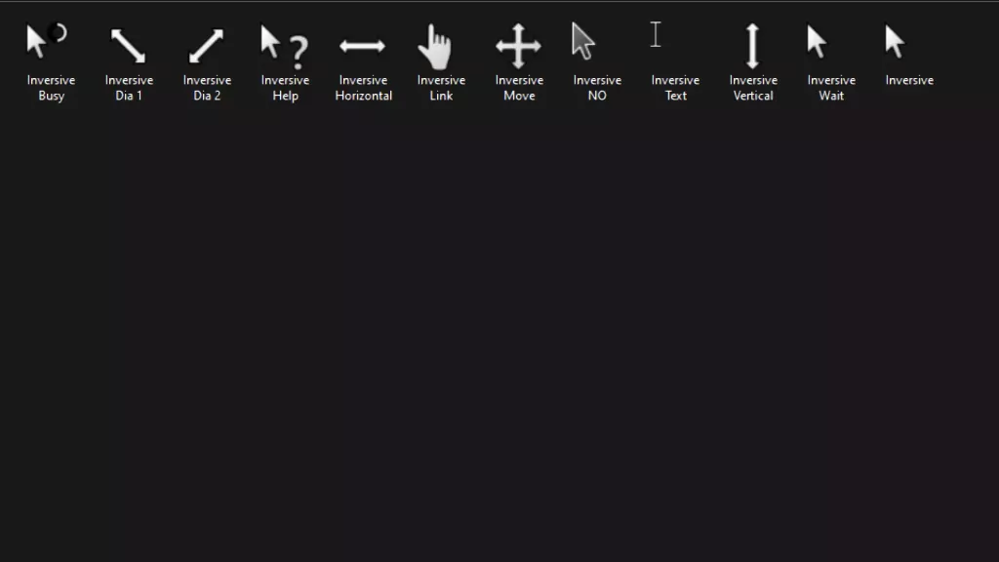
Task: Click the Inversive NO label text
Action: click(596, 88)
